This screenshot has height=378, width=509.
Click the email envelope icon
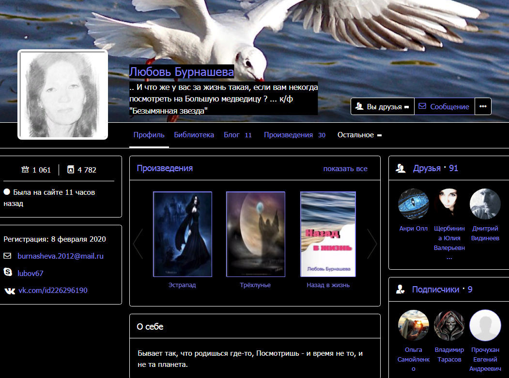click(8, 256)
